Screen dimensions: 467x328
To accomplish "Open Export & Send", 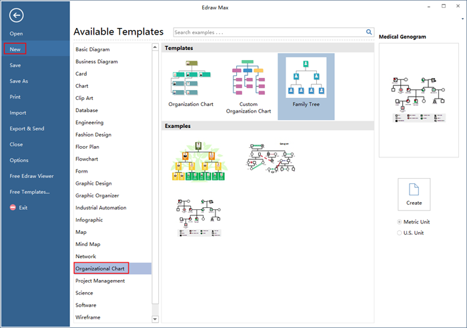I will click(x=27, y=129).
